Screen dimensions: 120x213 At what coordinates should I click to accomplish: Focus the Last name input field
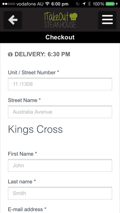(x=60, y=193)
